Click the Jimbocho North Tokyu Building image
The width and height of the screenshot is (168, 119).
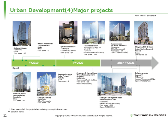(x=21, y=82)
